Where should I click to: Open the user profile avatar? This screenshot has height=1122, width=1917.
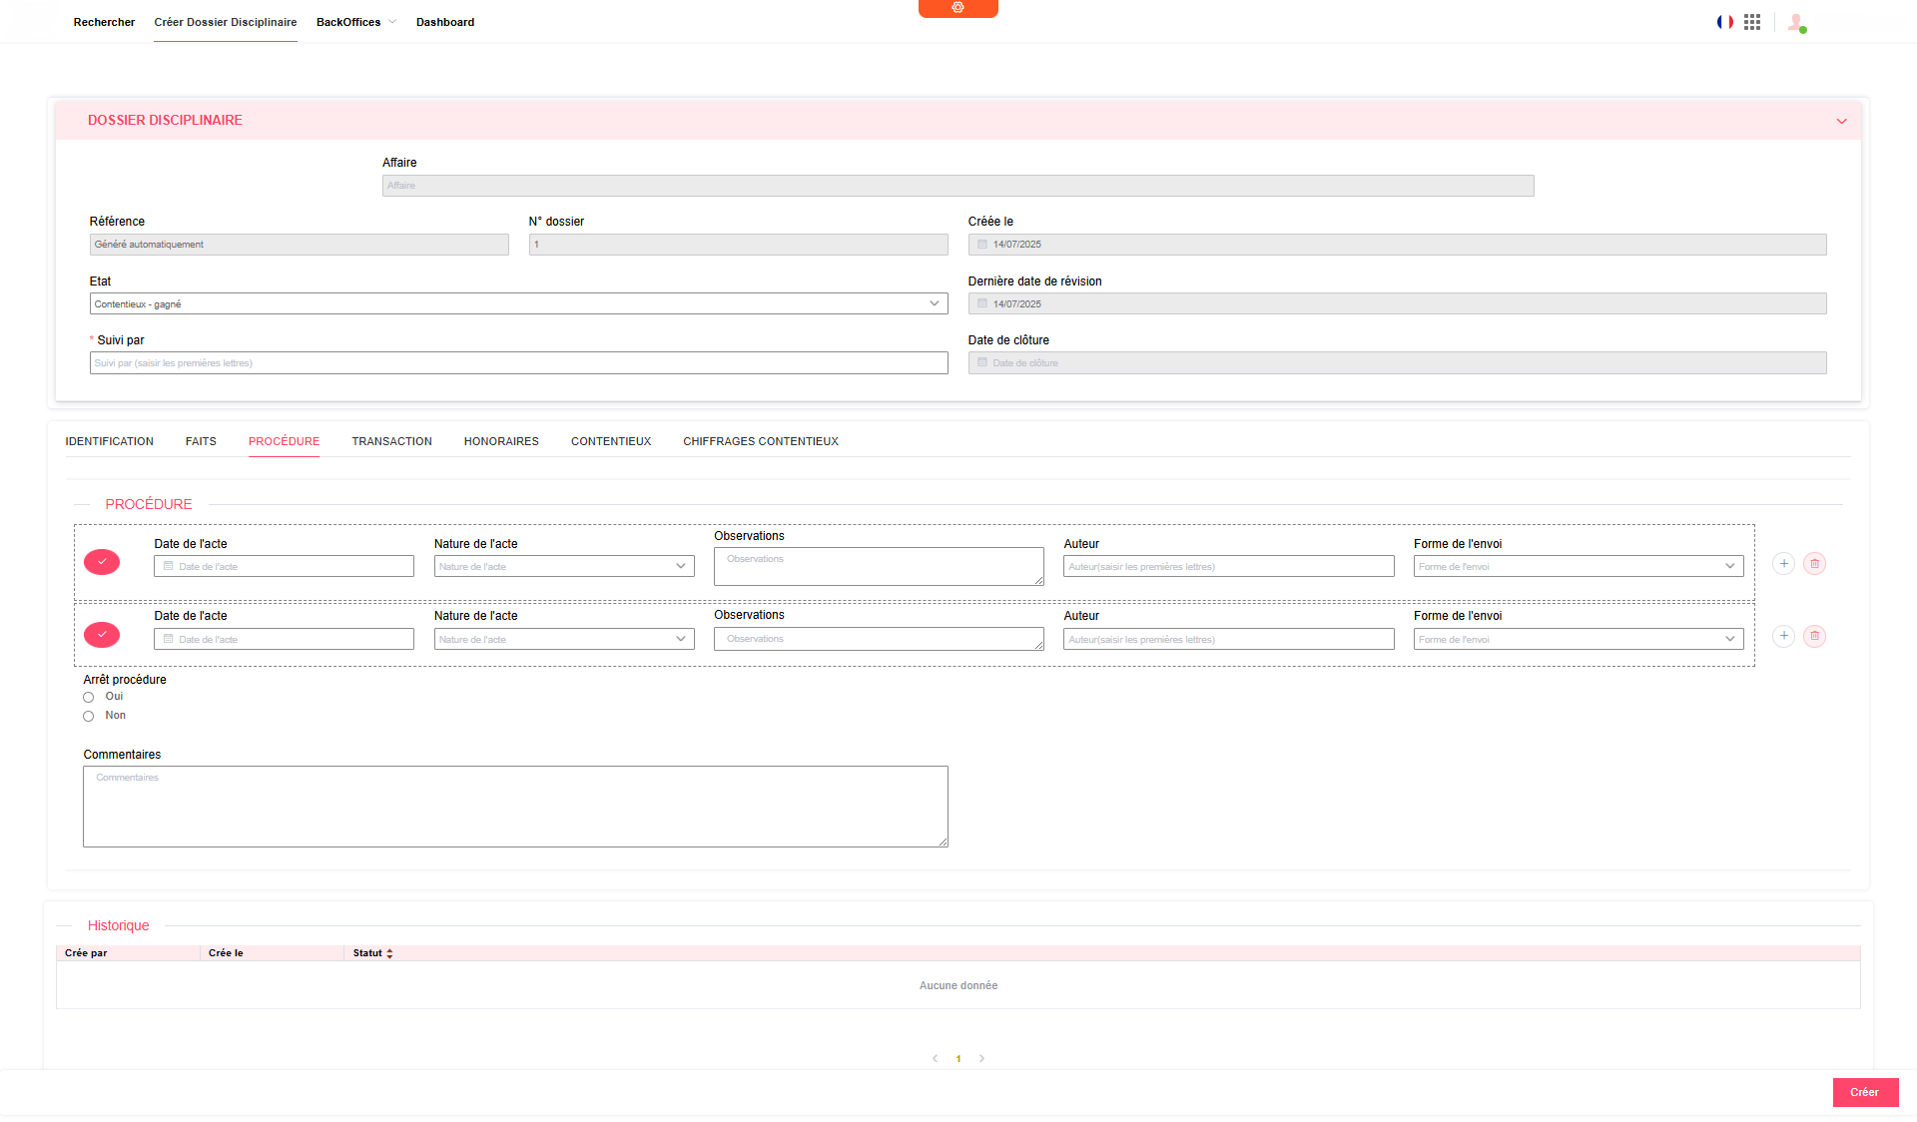1796,22
